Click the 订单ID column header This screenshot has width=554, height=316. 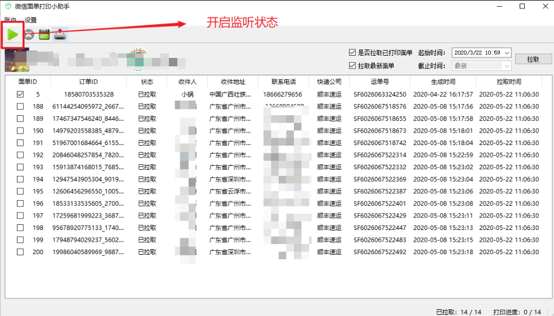coord(88,82)
